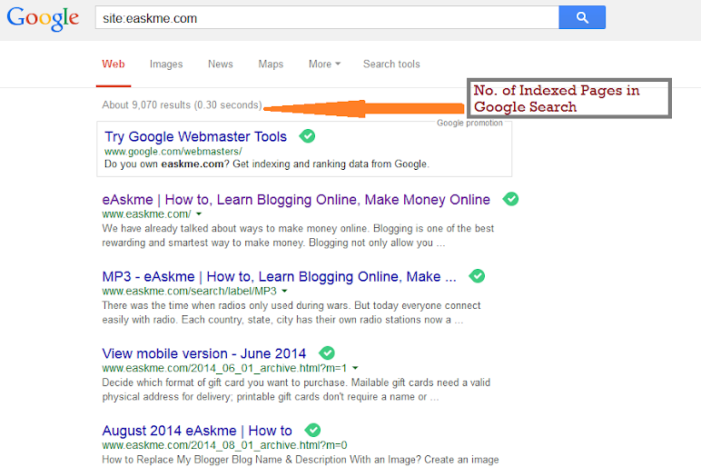Viewport: 701px width, 467px height.
Task: Open the News tab
Action: 221,64
